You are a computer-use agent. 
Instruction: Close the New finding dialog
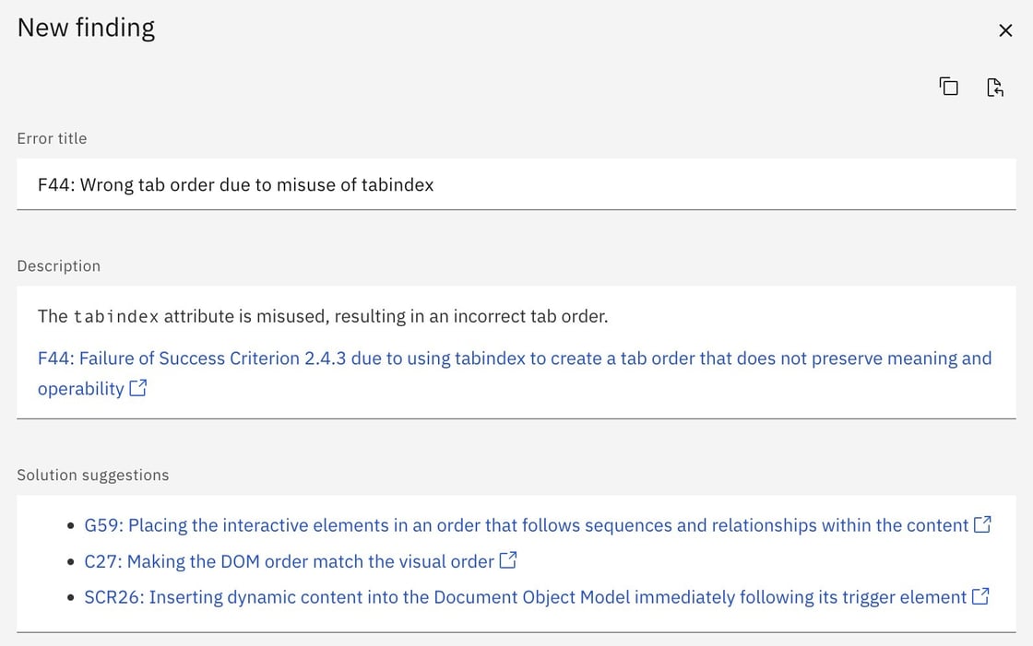pyautogui.click(x=1005, y=30)
